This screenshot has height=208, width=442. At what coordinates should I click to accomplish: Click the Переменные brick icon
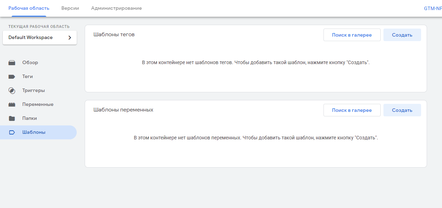tap(12, 105)
